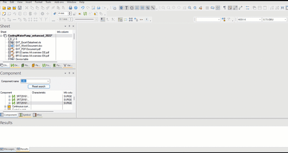
Task: Switch to the Symbol tab
Action: [x=25, y=115]
